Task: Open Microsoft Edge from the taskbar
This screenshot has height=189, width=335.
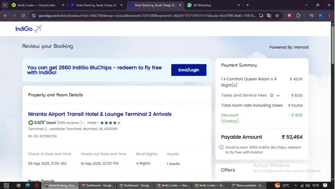Action: [28, 185]
